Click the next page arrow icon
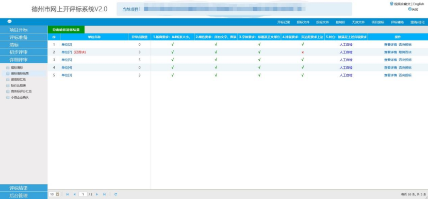This screenshot has width=428, height=199. point(97,194)
